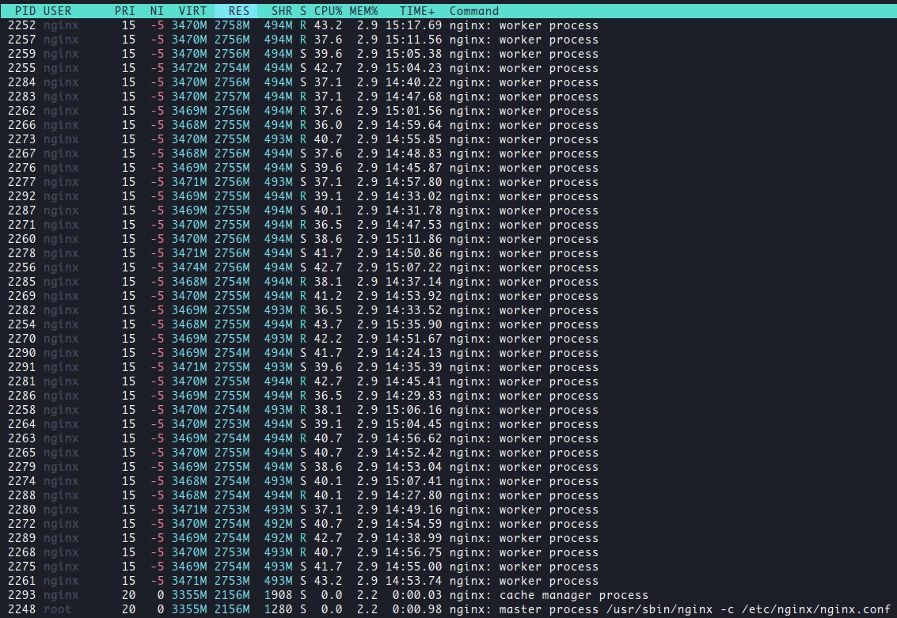The image size is (897, 618).
Task: Select process row with PID 2271
Action: (448, 225)
